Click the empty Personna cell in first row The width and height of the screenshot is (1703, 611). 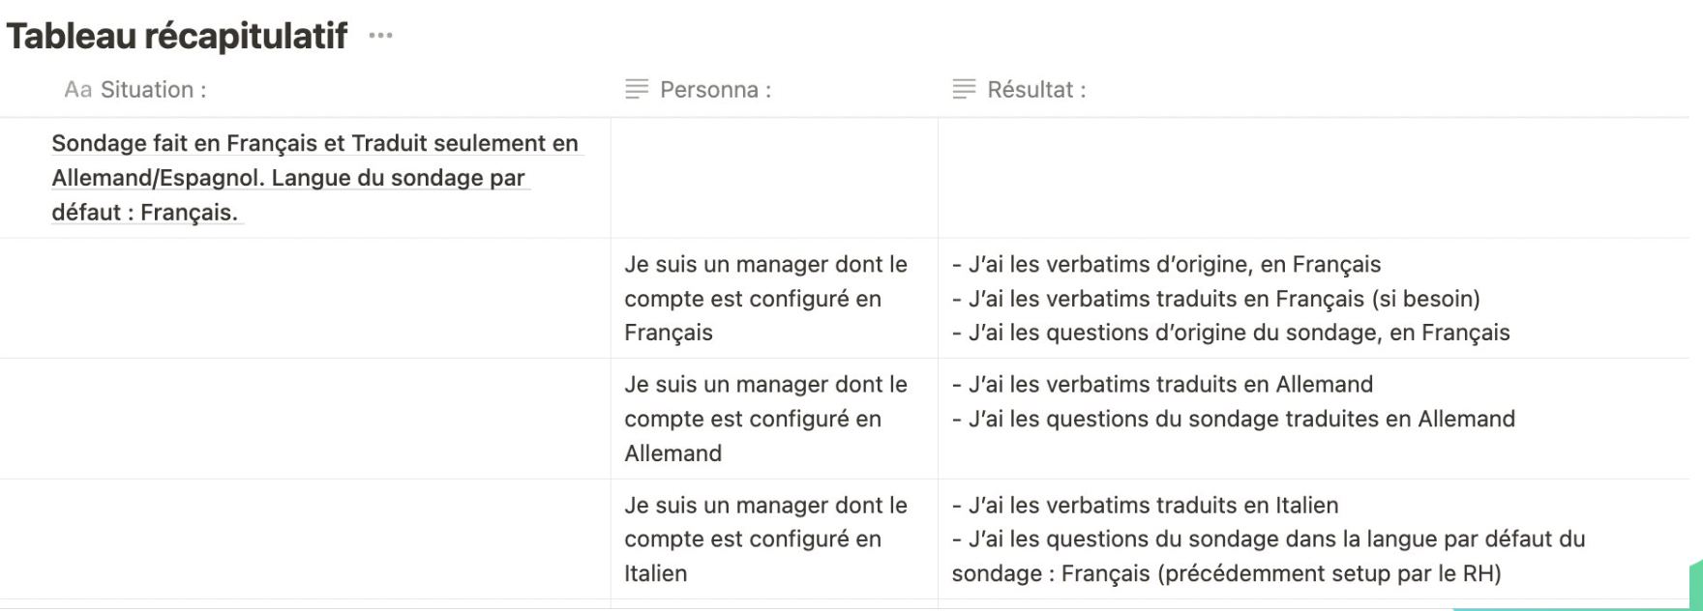tap(774, 178)
